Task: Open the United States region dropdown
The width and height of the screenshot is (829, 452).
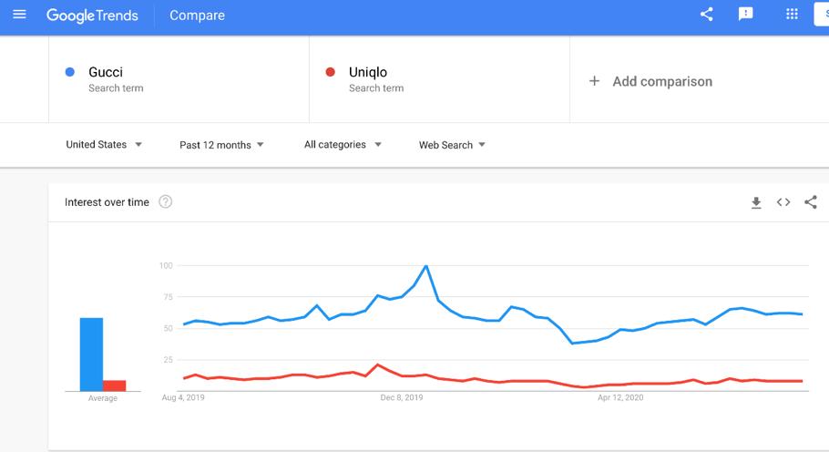Action: [104, 145]
